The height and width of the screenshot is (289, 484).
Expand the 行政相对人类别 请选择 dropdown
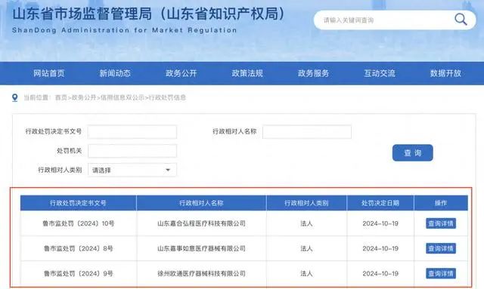tap(132, 170)
